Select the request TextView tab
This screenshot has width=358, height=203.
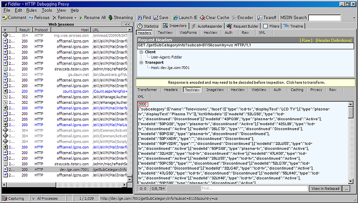point(165,33)
